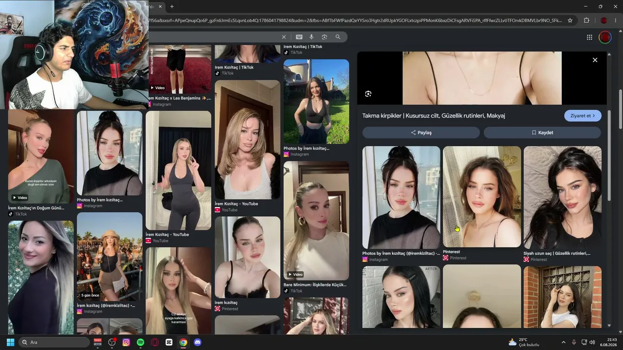Open the Chrome three-dot menu
Viewport: 623px width, 350px height.
[x=615, y=20]
